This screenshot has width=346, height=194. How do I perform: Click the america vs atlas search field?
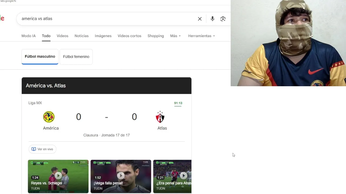108,19
